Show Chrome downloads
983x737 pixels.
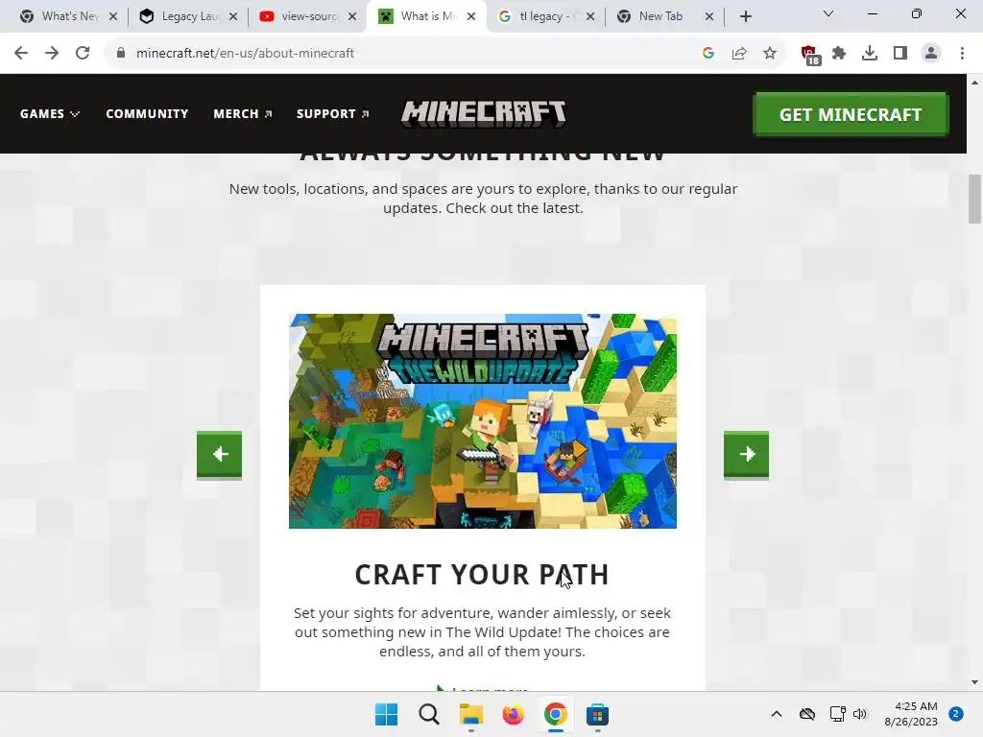click(870, 54)
